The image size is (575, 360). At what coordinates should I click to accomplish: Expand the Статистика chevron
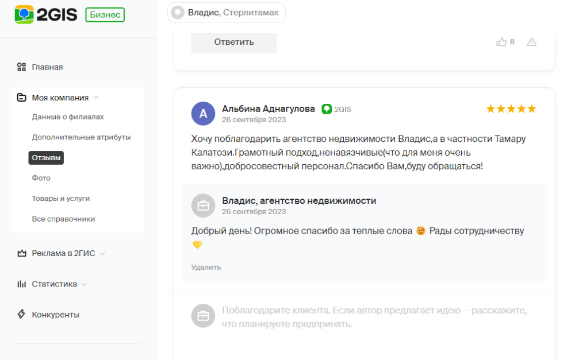click(85, 285)
